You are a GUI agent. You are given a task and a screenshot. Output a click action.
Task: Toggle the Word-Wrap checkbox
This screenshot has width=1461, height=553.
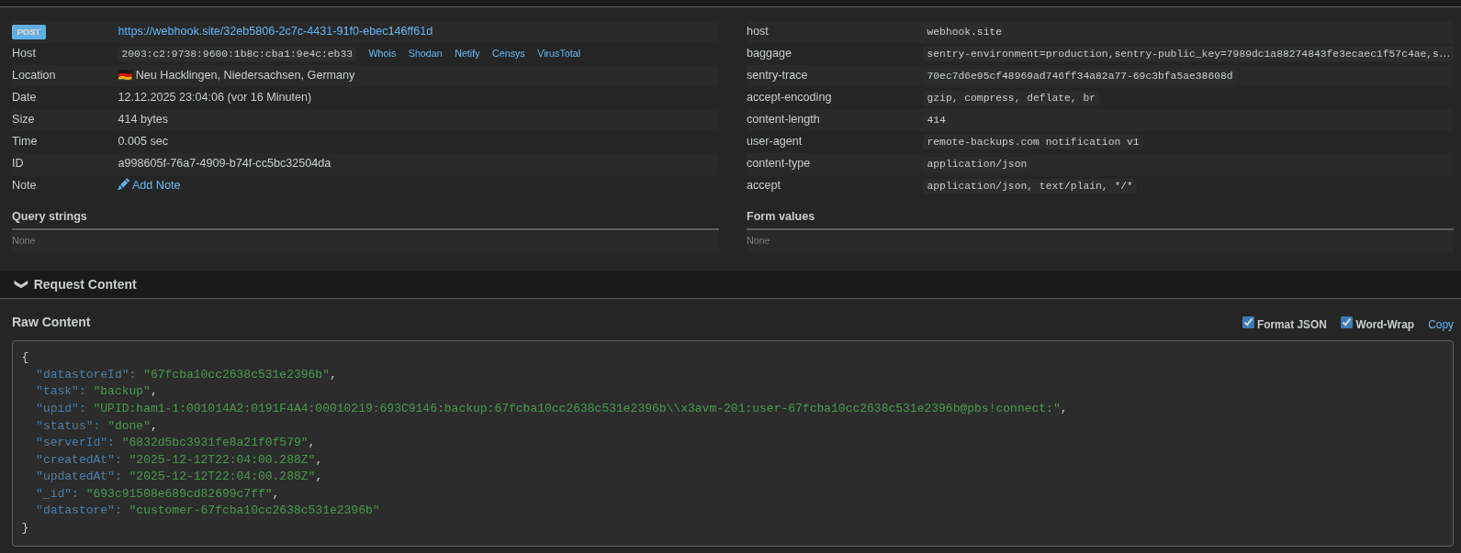(1346, 323)
